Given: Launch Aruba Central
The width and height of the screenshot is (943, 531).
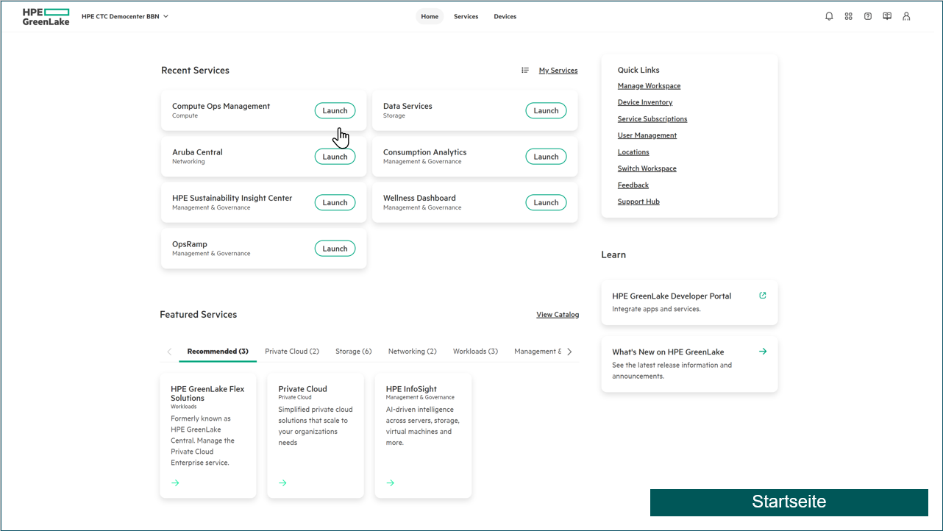Looking at the screenshot, I should pos(335,157).
